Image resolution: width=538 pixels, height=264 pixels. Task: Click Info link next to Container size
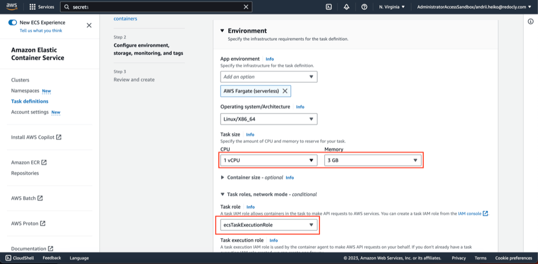pyautogui.click(x=290, y=178)
